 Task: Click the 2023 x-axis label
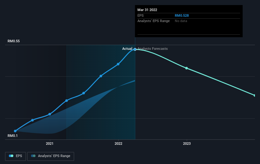pos(187,144)
